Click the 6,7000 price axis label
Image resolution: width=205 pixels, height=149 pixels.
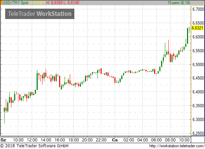click(198, 9)
